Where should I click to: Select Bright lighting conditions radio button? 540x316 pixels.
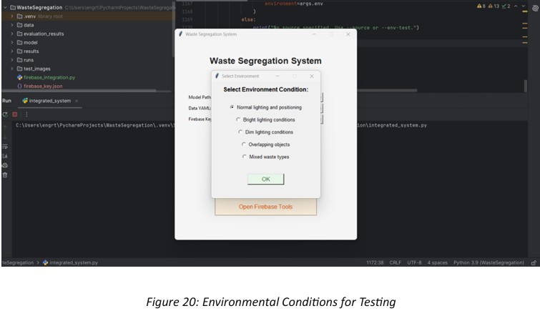(238, 120)
